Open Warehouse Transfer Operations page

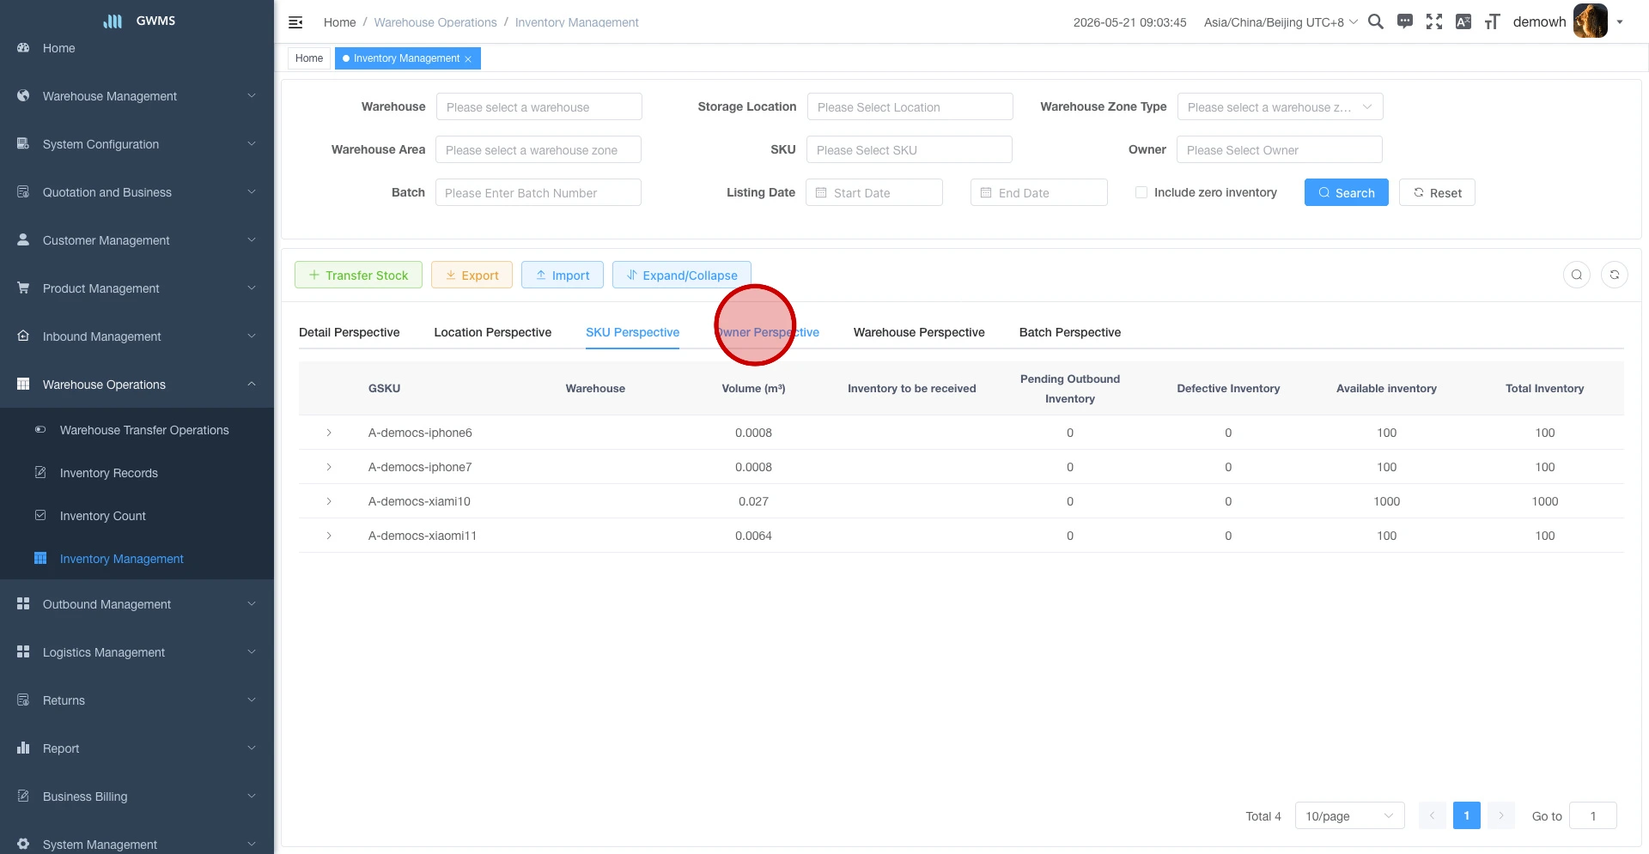(x=137, y=430)
